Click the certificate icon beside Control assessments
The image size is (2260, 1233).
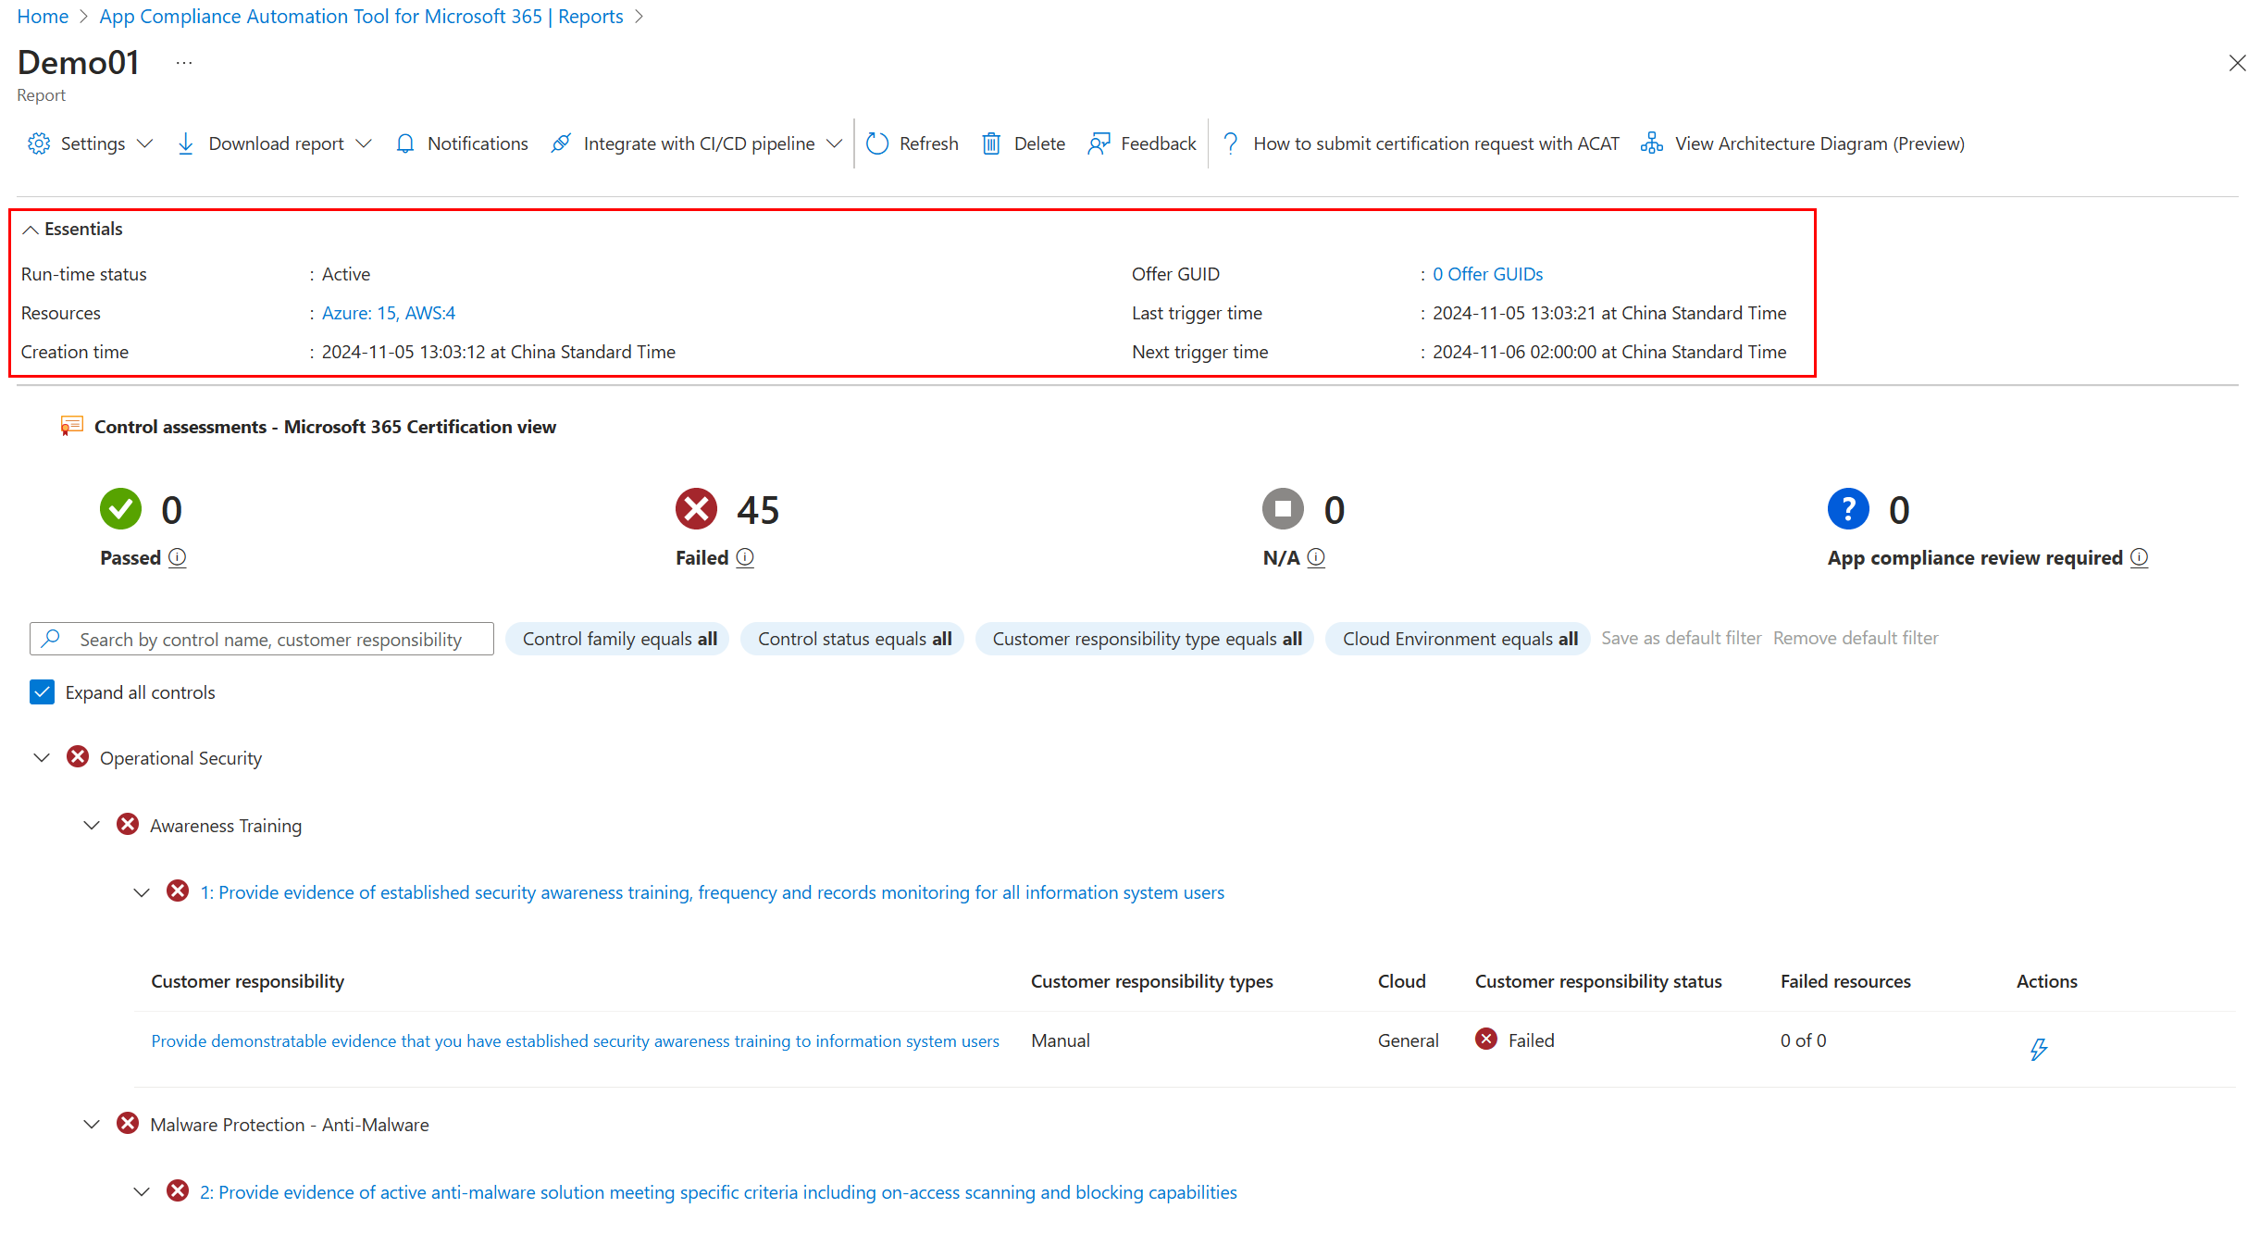(71, 426)
